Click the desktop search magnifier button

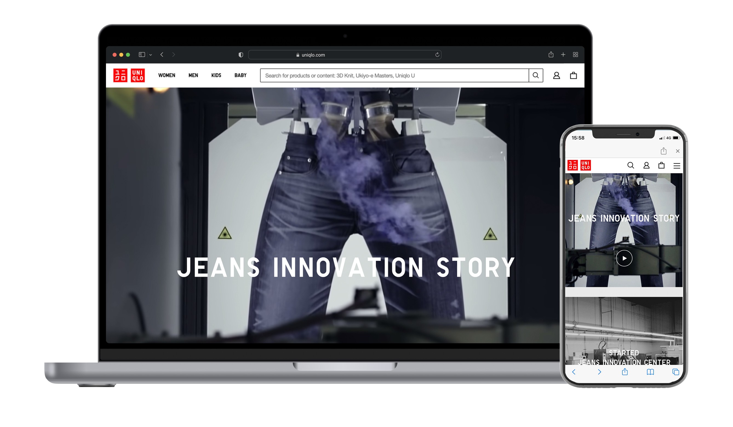(536, 75)
